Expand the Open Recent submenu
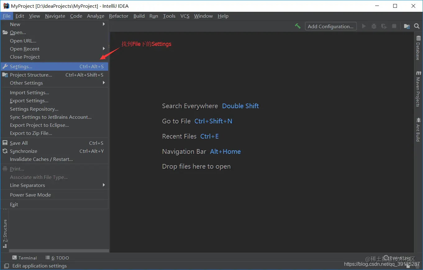Screen dimensions: 423x270 pyautogui.click(x=104, y=49)
